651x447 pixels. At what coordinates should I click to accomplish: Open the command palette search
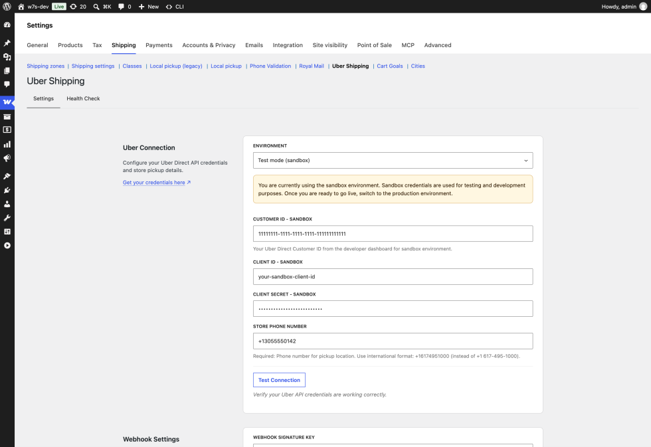[102, 7]
